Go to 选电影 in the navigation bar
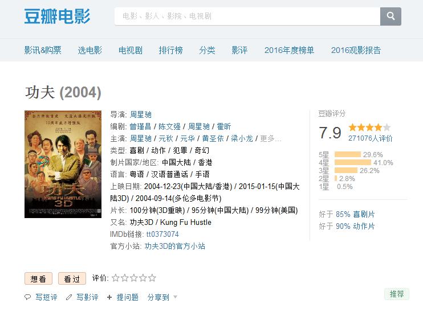This screenshot has height=316, width=423. (90, 50)
